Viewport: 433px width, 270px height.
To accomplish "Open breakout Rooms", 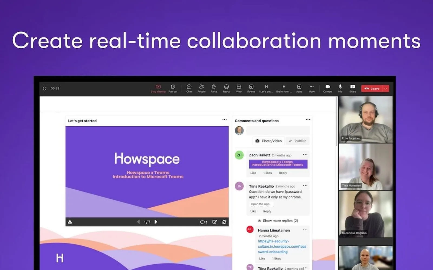I will tap(251, 89).
